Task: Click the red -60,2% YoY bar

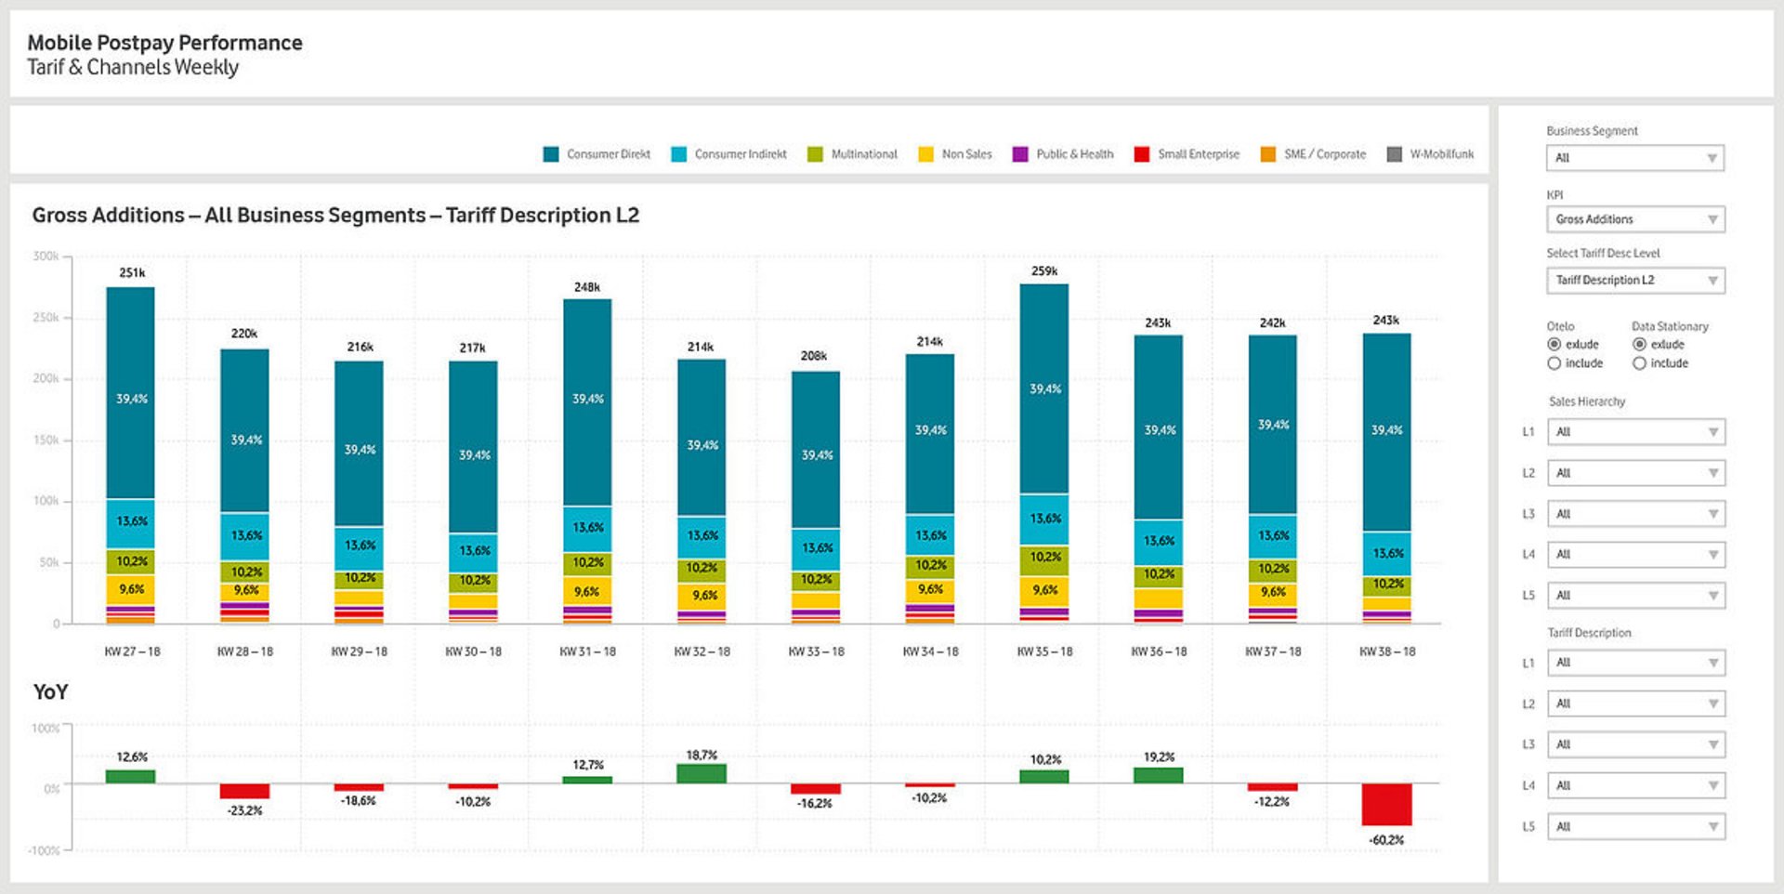Action: click(x=1386, y=804)
